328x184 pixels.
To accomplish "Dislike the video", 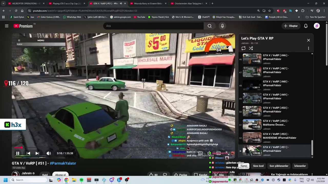I will pos(165,175).
